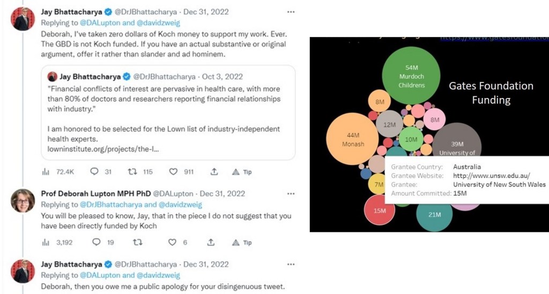Open more options on first tweet

click(x=290, y=12)
